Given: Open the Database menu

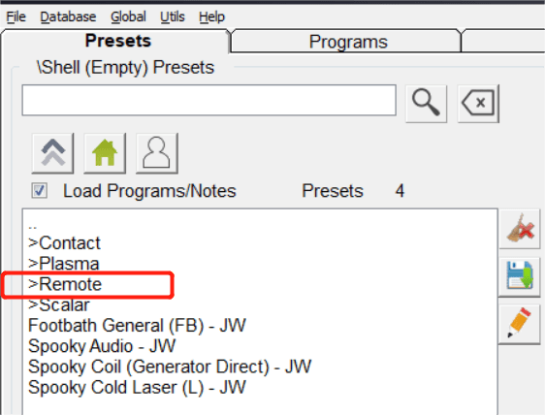Looking at the screenshot, I should click(x=68, y=16).
